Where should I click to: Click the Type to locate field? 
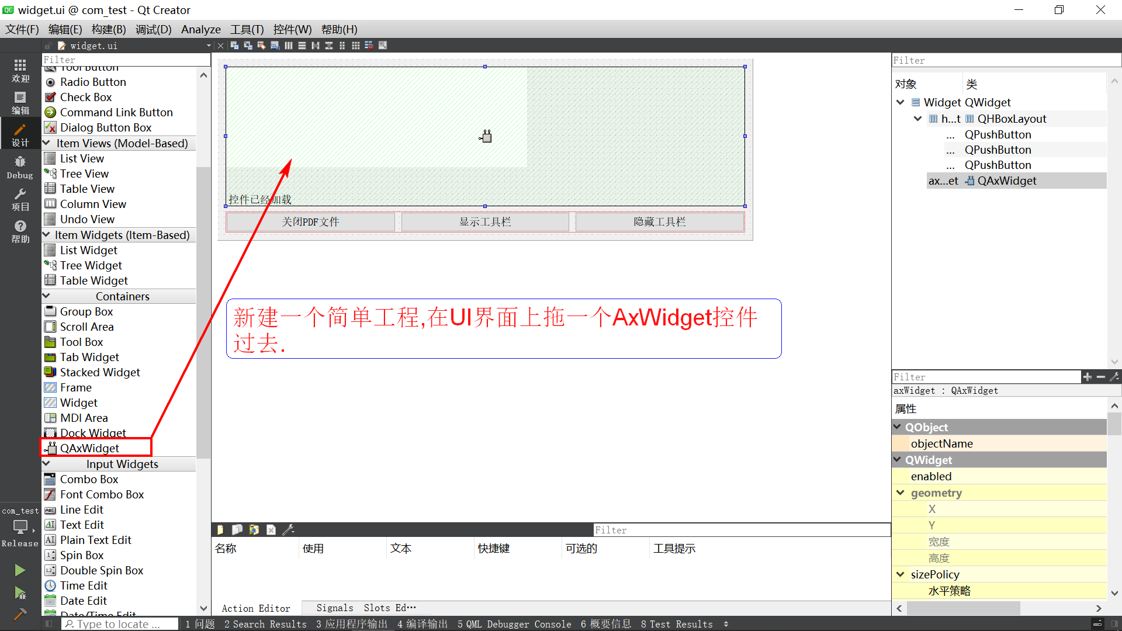[x=120, y=624]
